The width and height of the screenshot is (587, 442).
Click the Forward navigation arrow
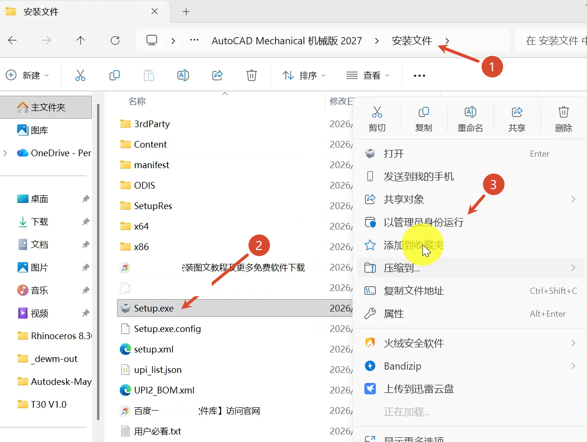point(47,40)
